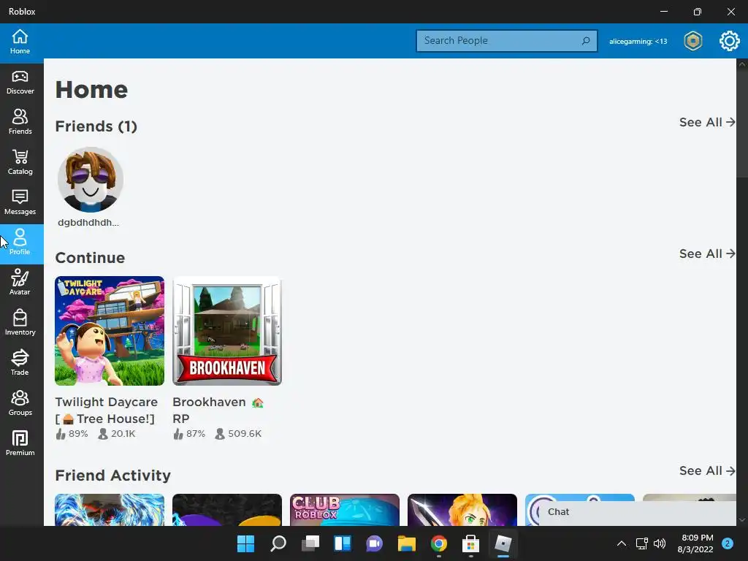Go to the Friends sidebar icon
The image size is (748, 561).
tap(20, 122)
